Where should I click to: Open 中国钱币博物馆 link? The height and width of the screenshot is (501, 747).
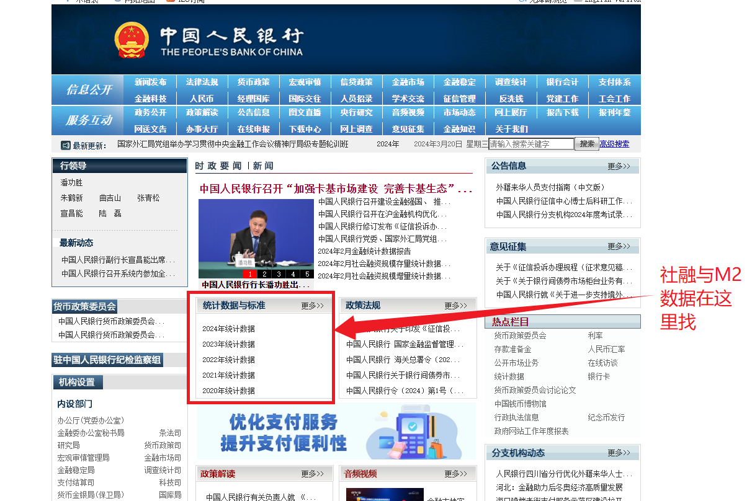[x=520, y=404]
